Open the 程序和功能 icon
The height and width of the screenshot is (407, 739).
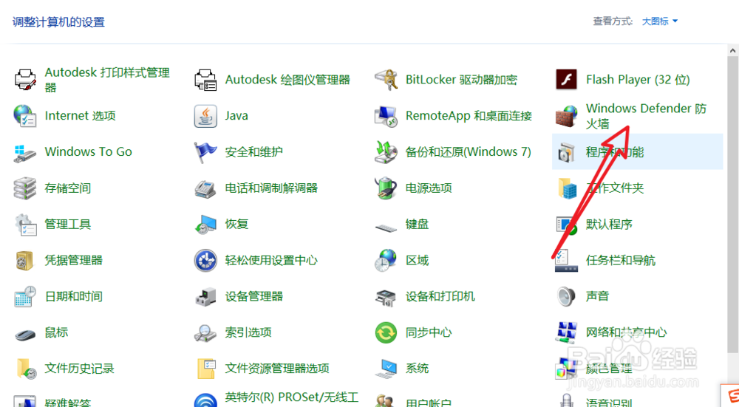point(567,152)
